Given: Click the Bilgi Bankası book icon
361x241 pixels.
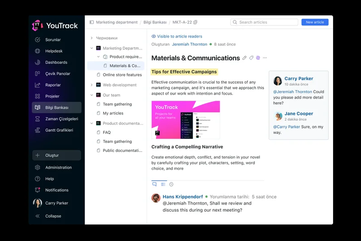Looking at the screenshot, I should [x=37, y=108].
